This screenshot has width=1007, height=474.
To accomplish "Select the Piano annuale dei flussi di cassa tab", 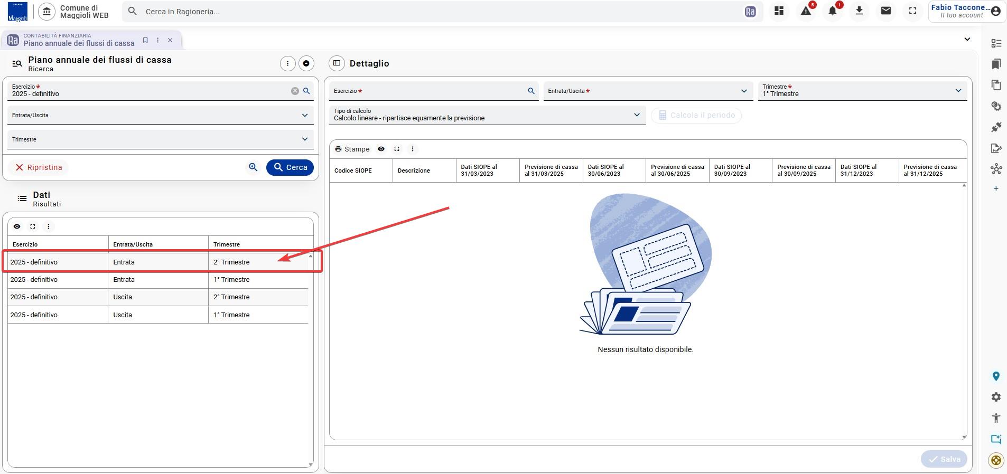I will tap(79, 40).
